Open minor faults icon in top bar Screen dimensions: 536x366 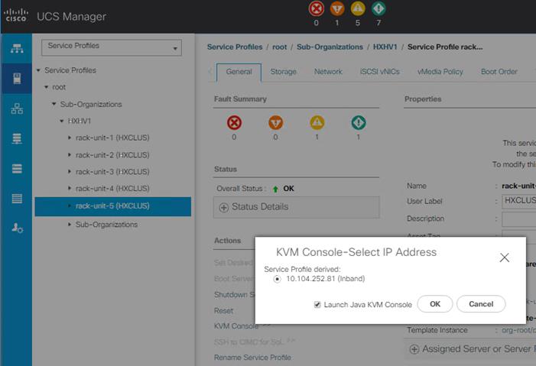click(358, 8)
